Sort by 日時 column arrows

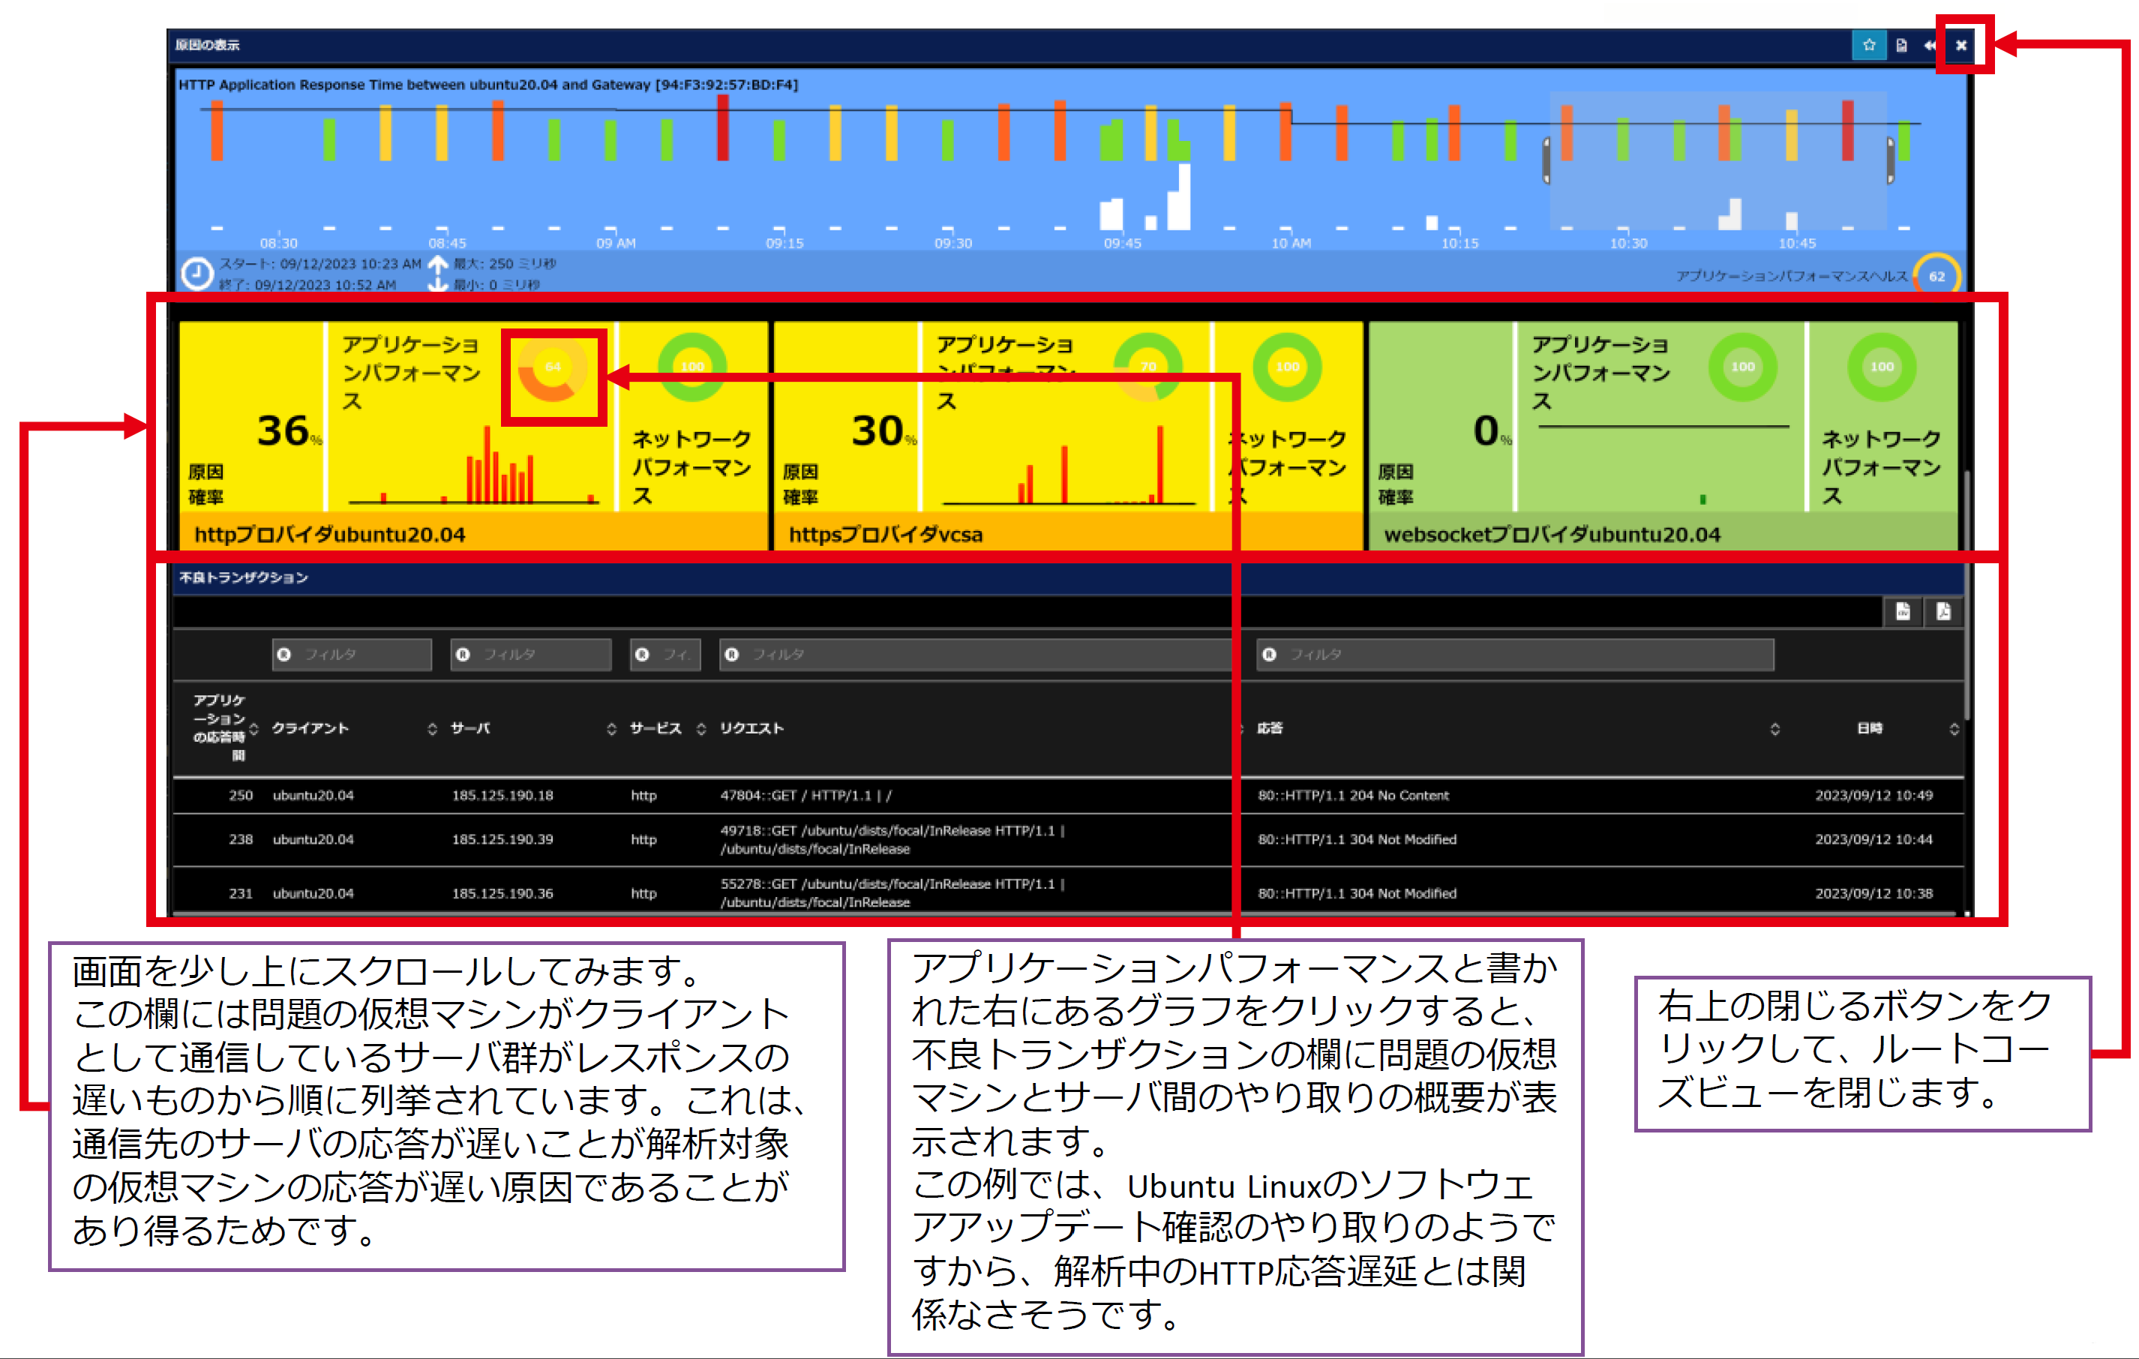pos(1954,729)
